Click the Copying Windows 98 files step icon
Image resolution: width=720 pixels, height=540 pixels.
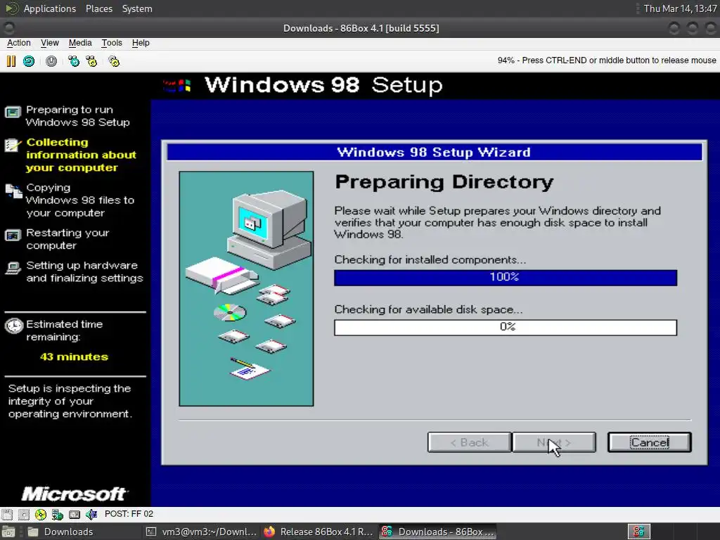pyautogui.click(x=13, y=191)
